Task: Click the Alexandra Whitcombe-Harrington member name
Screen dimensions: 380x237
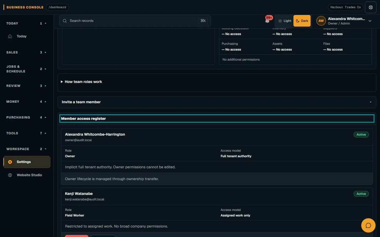Action: click(95, 135)
